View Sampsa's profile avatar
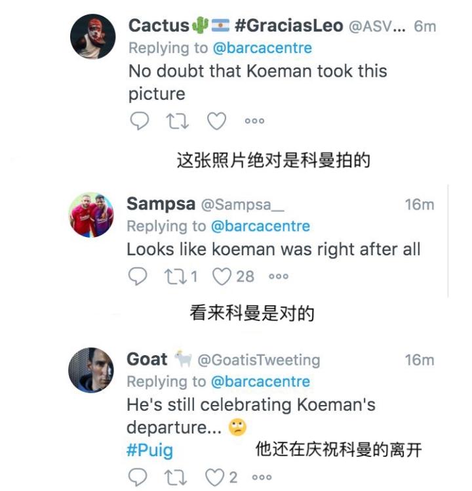472x491 pixels. click(91, 215)
